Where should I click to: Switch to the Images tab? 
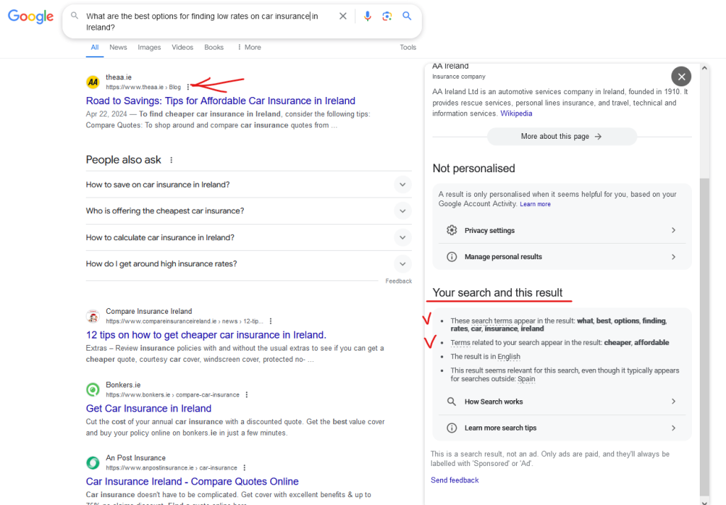pyautogui.click(x=149, y=47)
